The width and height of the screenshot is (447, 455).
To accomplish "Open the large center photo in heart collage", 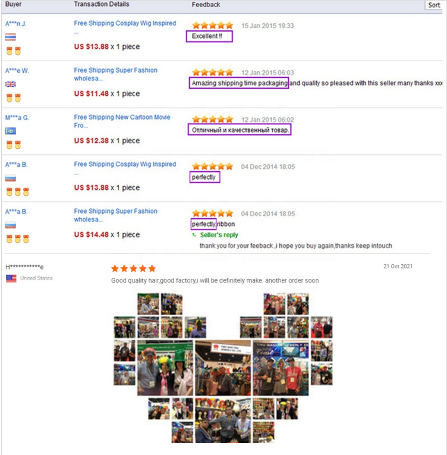I will point(223,368).
